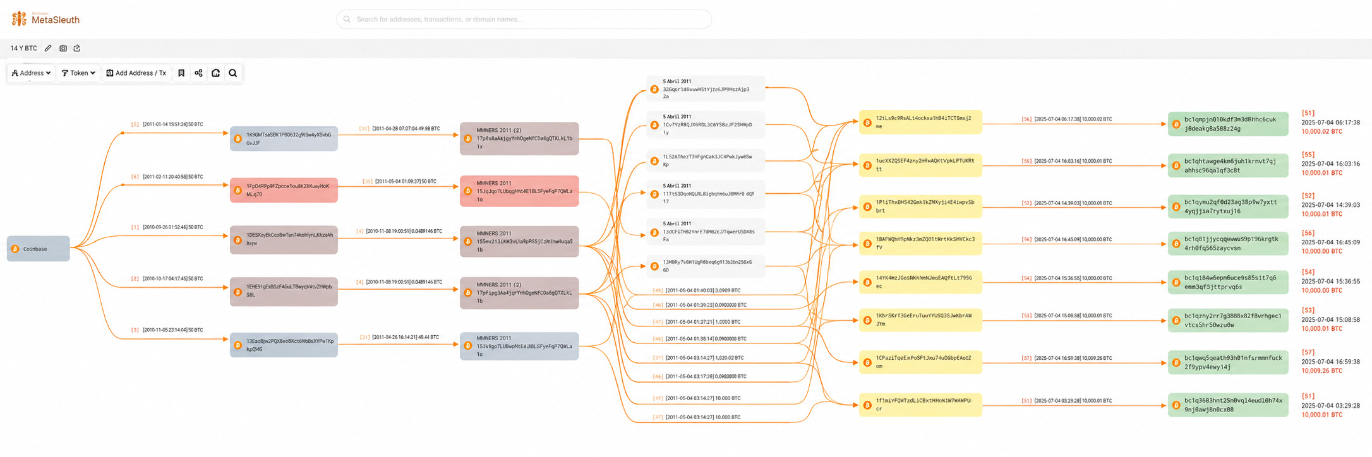Select green node bc1qwq5qeath93h01nfsrmmnfuck
The height and width of the screenshot is (457, 1372).
[1228, 362]
